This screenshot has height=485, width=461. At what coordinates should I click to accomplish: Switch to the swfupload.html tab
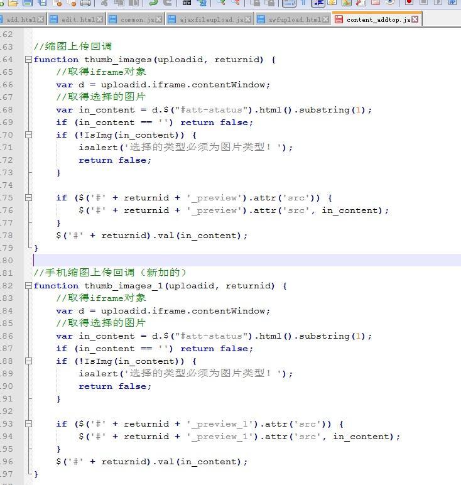pos(293,19)
